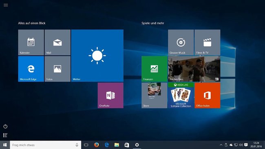Open Edge from the taskbar
This screenshot has width=265, height=149.
(x=107, y=145)
